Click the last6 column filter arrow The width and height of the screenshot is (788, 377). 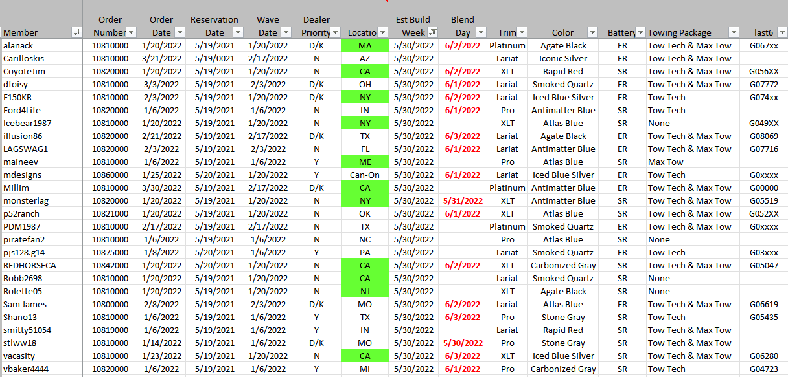click(x=782, y=32)
